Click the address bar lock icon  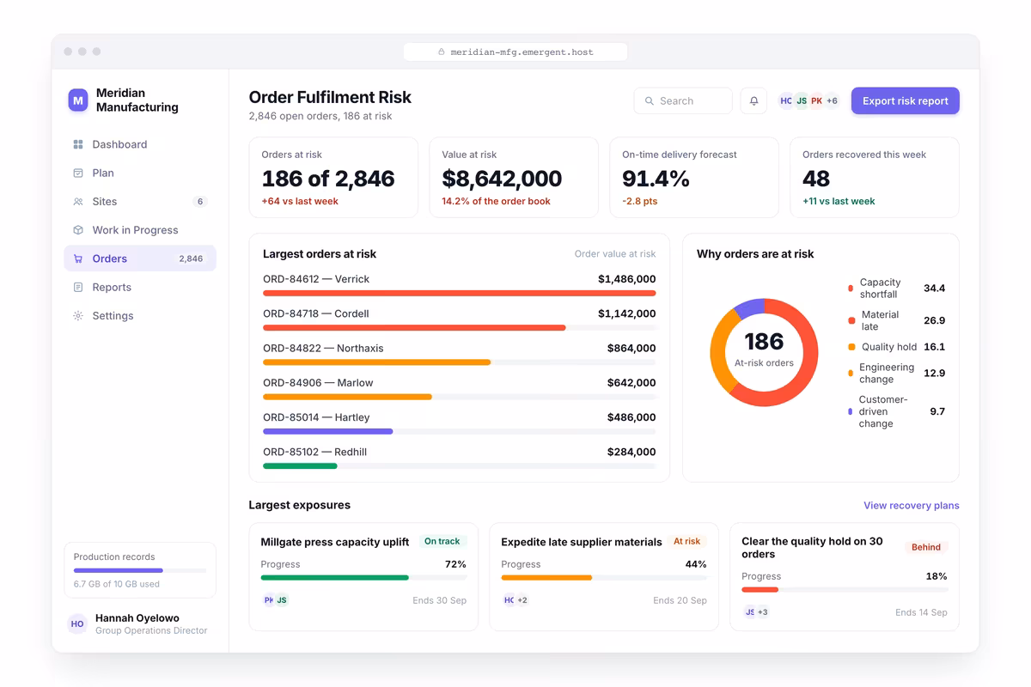click(442, 52)
